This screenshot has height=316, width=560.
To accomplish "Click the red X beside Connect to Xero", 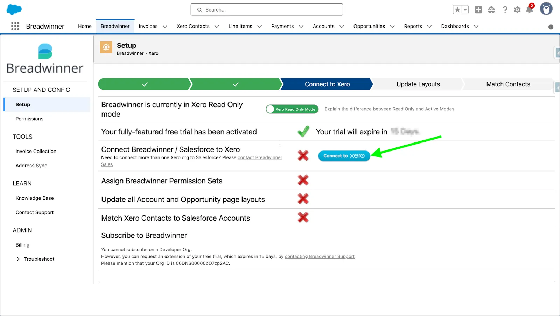I will click(303, 155).
